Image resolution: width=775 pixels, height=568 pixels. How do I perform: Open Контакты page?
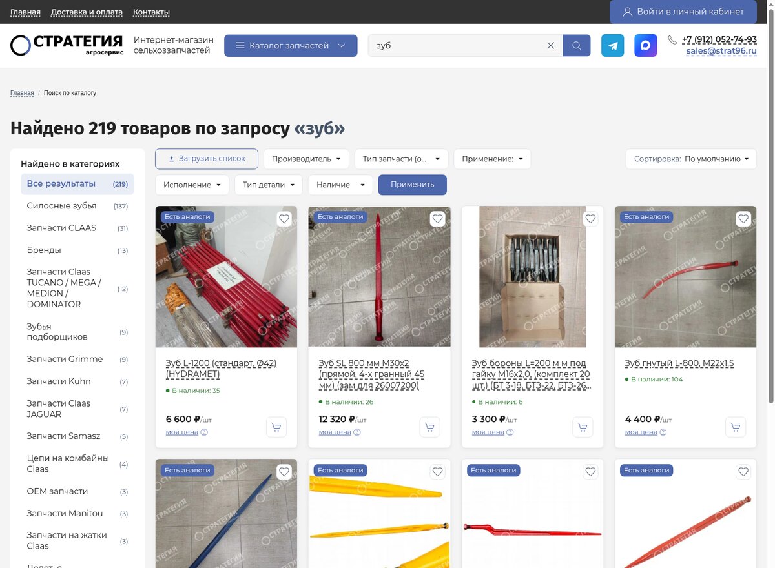[151, 12]
